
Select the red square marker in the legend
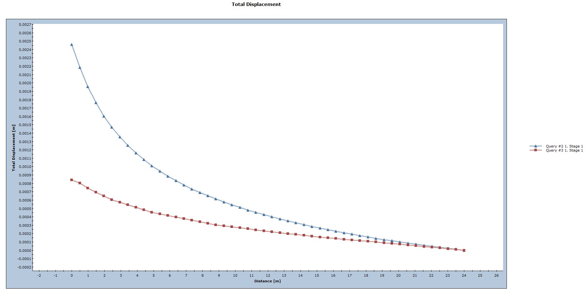click(x=535, y=150)
